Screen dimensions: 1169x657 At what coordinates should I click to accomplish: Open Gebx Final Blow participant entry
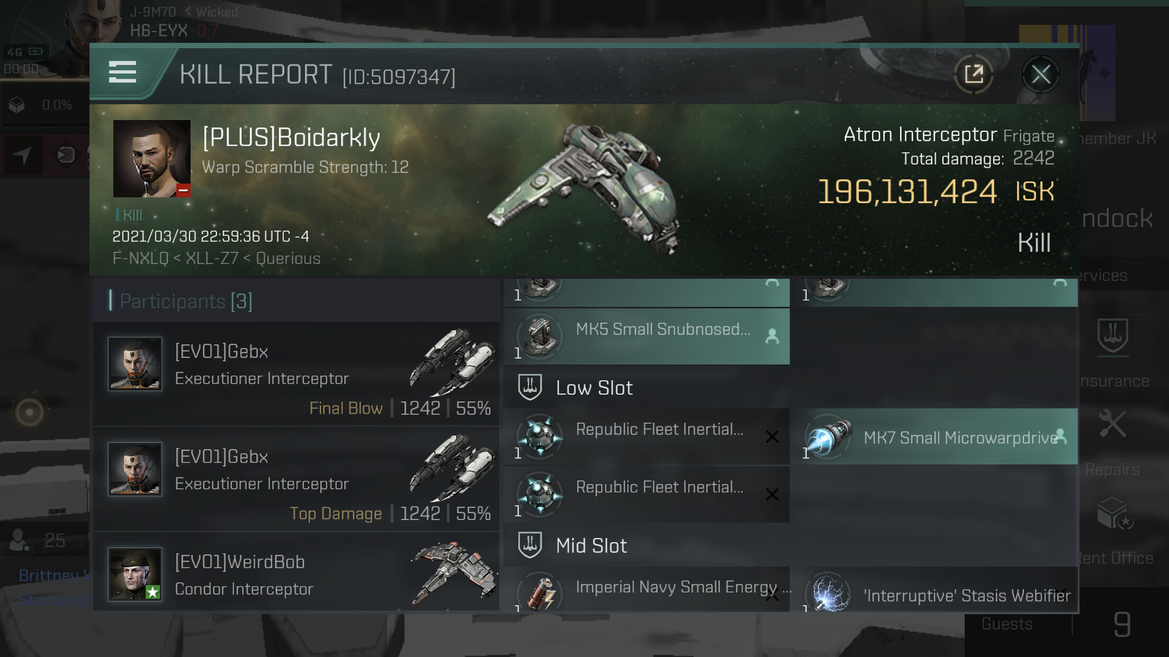pyautogui.click(x=296, y=375)
